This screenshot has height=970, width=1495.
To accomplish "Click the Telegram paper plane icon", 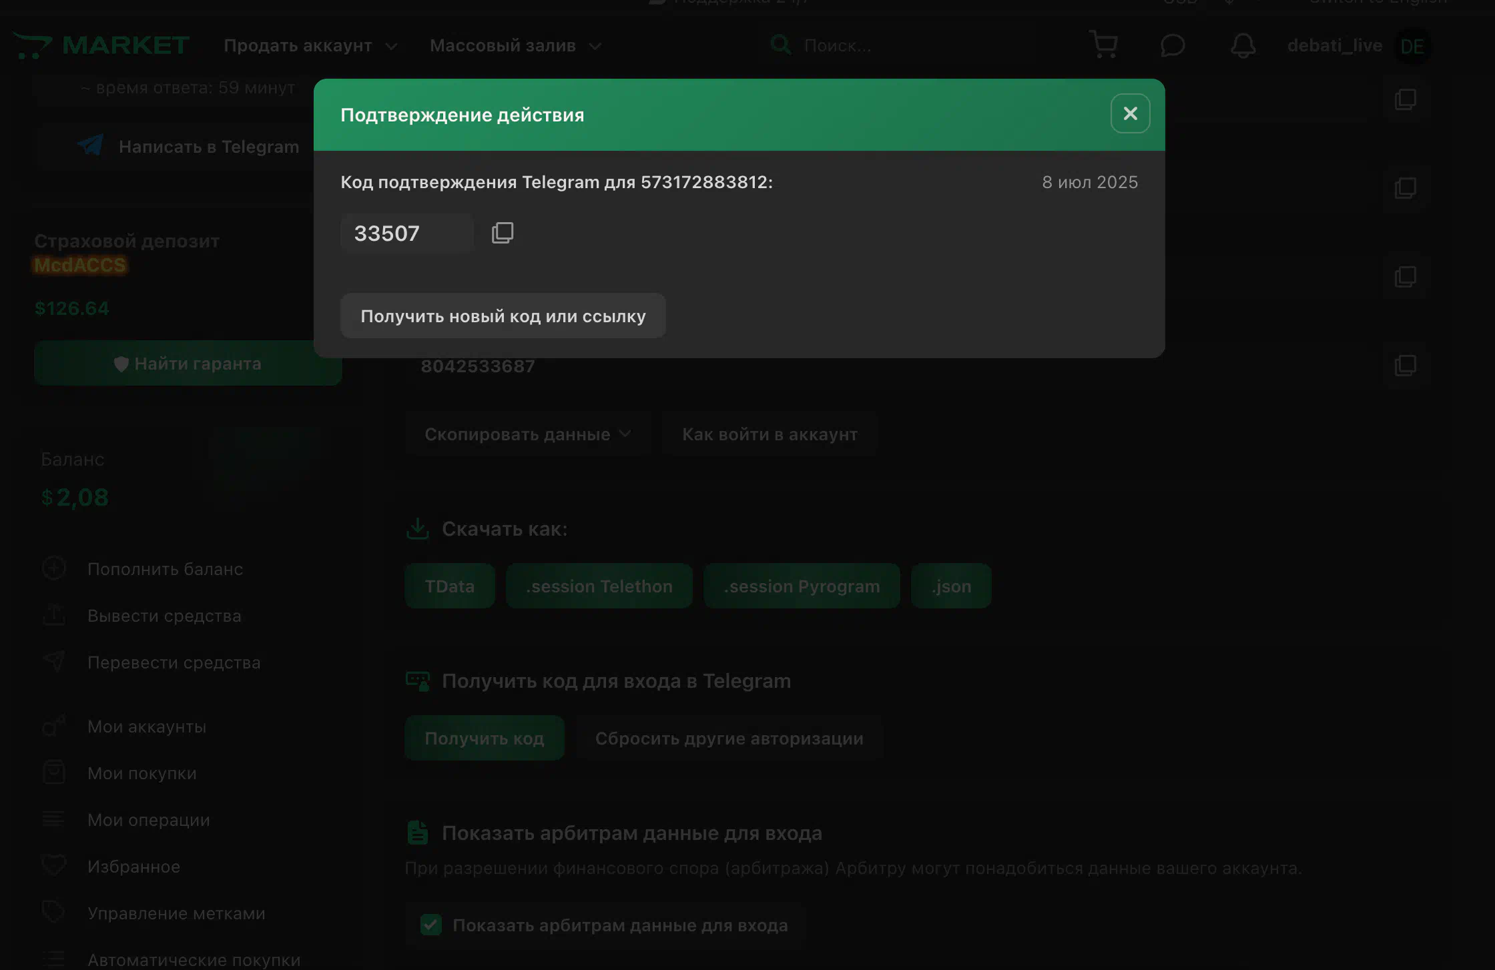I will (x=91, y=145).
